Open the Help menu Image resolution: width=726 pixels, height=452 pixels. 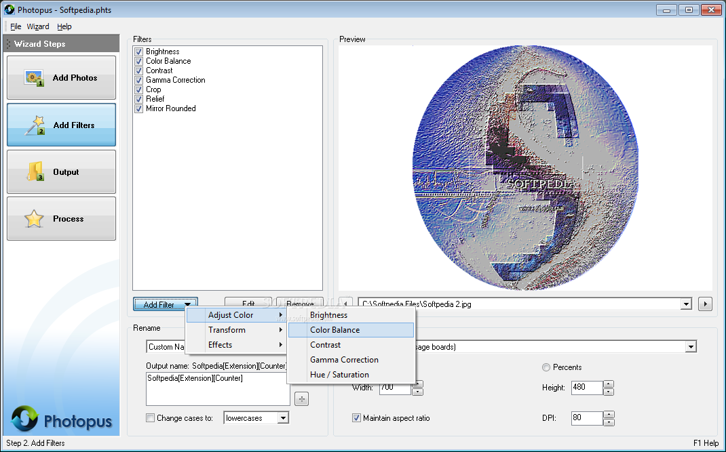point(64,26)
